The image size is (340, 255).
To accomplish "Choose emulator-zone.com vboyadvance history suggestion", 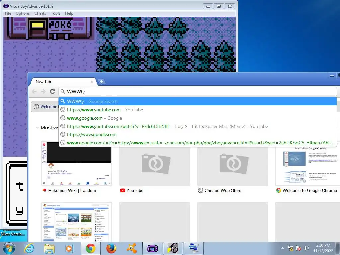I will click(x=198, y=143).
